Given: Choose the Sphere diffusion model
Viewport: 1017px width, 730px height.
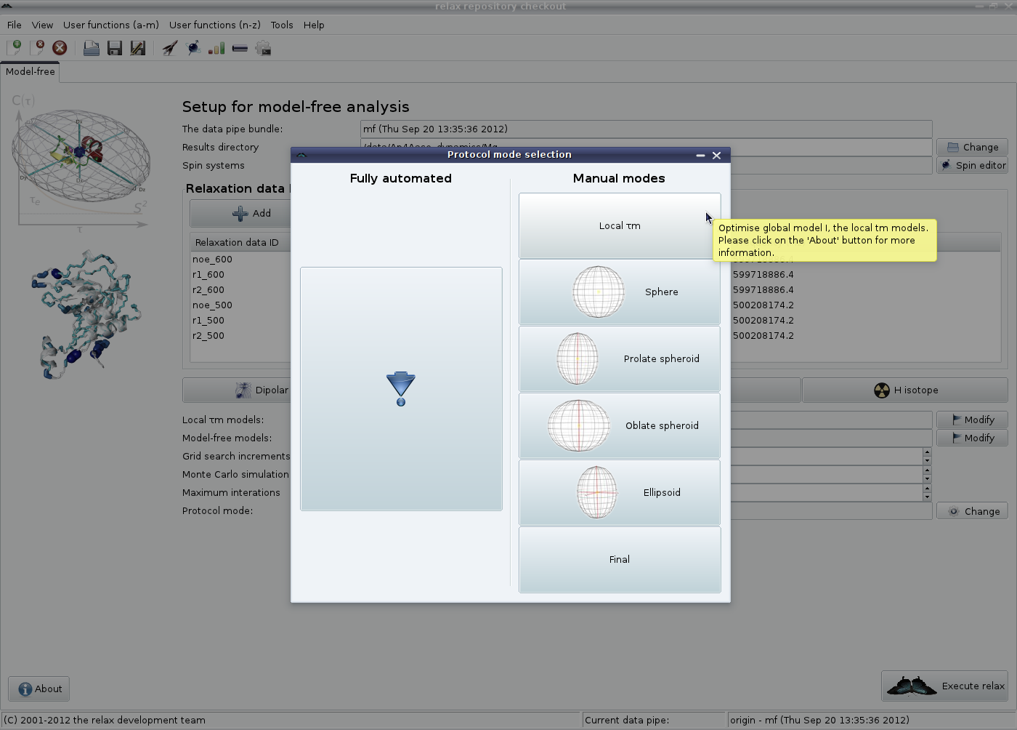Looking at the screenshot, I should [x=619, y=292].
